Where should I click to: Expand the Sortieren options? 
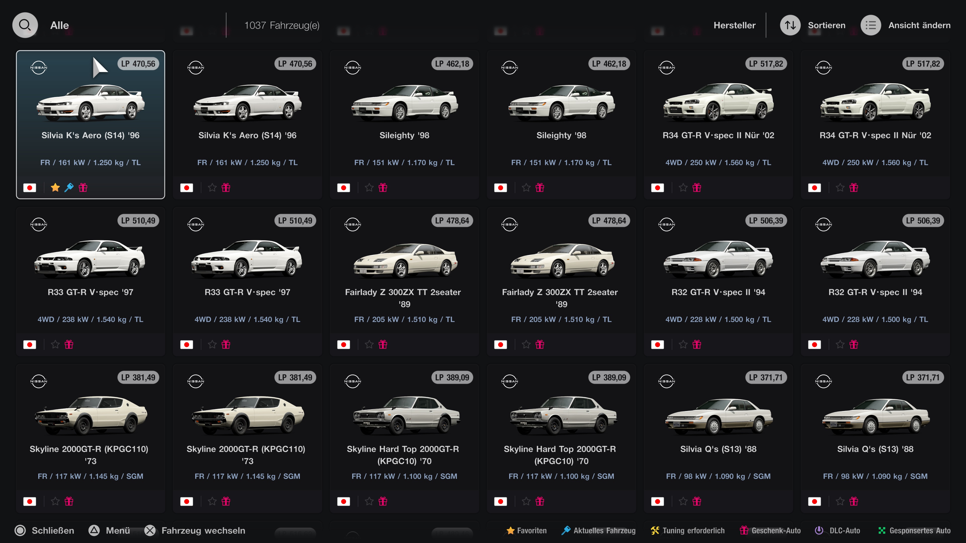[x=826, y=25]
